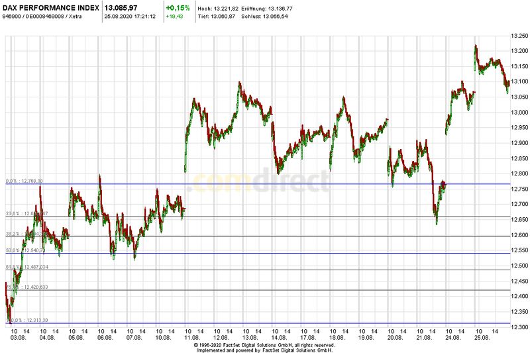Click the 04.08. date label
Viewport: 530px width, 353px height.
coord(47,338)
